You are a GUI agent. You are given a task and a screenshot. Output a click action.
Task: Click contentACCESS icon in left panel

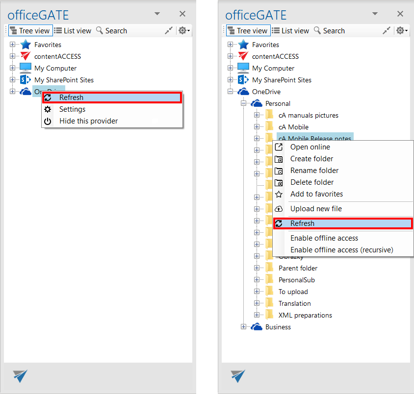26,56
